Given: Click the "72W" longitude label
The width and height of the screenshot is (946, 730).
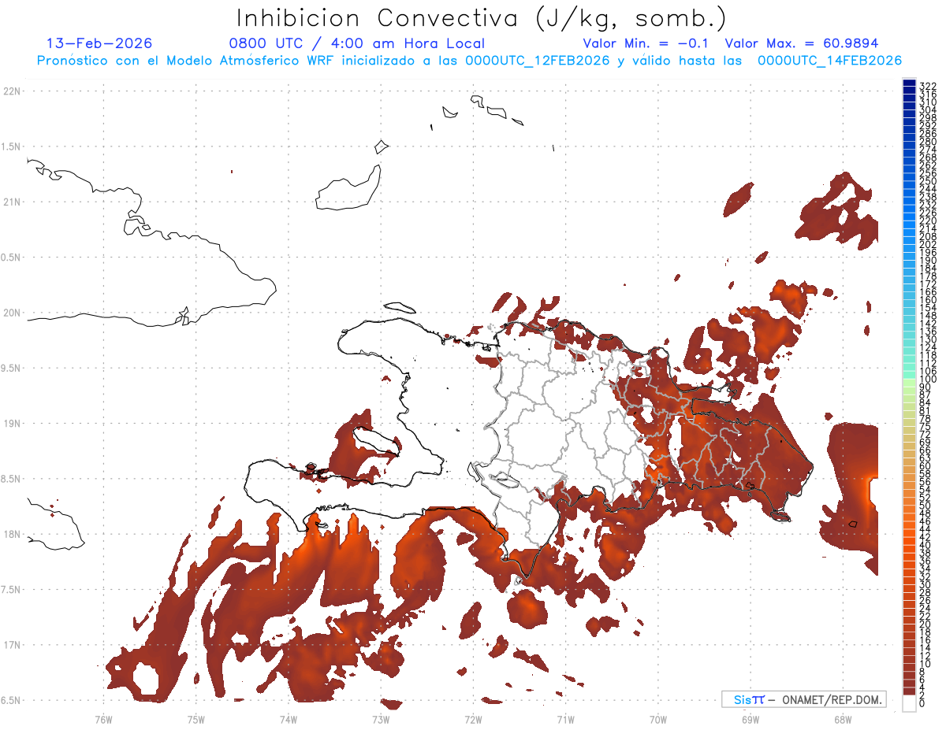Looking at the screenshot, I should click(473, 719).
